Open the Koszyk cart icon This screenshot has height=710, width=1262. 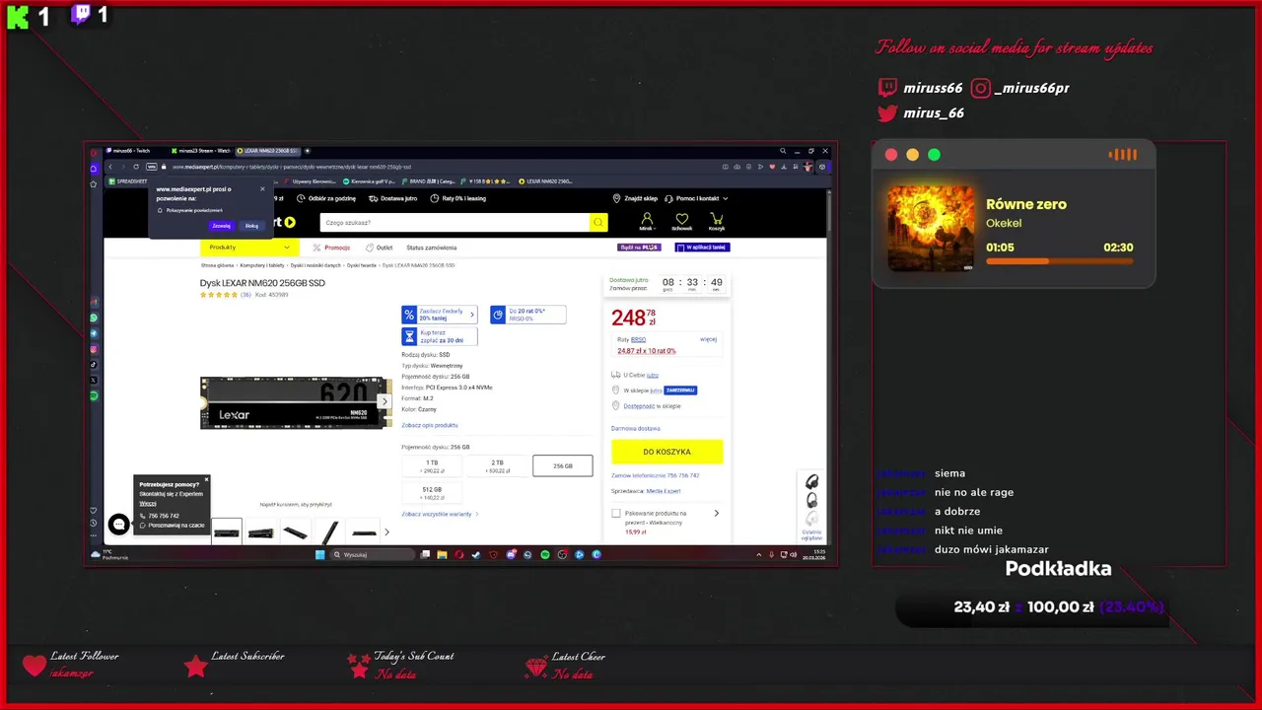(717, 222)
